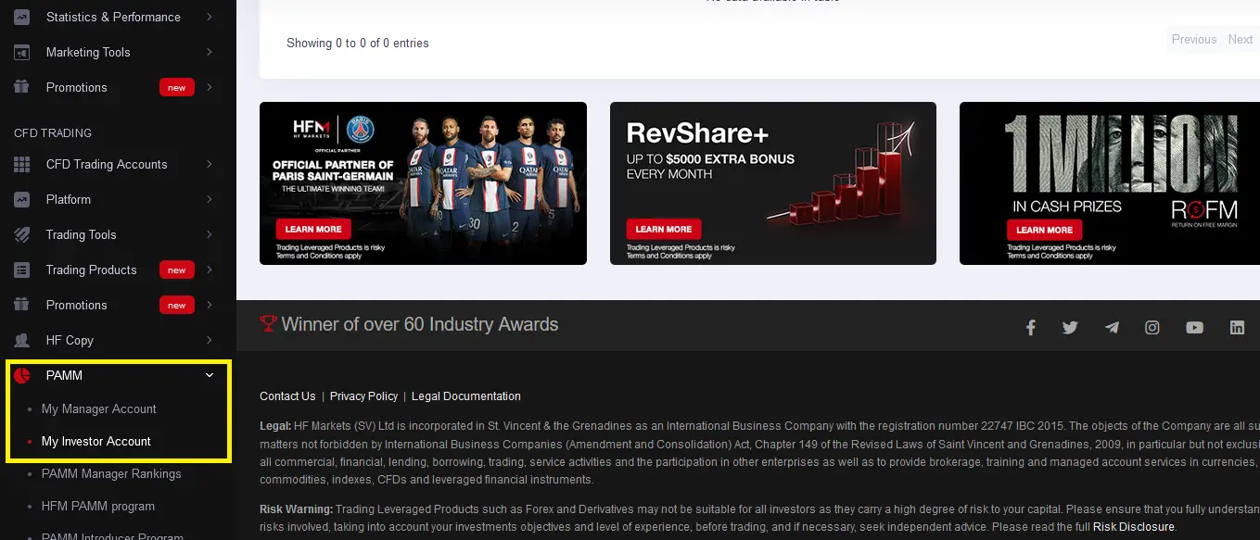Click the CFD TRADING section heading
Image resolution: width=1260 pixels, height=540 pixels.
(53, 132)
